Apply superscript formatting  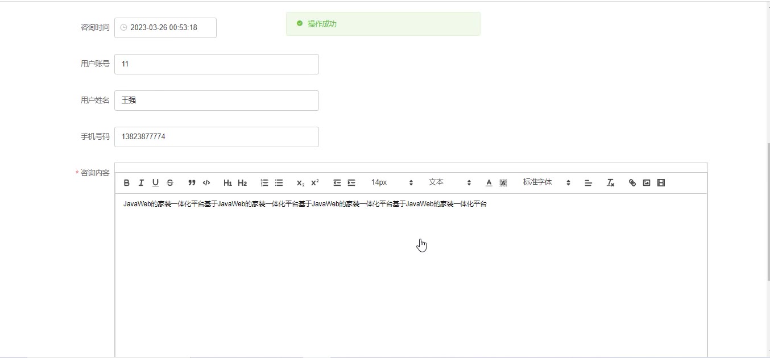coord(315,183)
